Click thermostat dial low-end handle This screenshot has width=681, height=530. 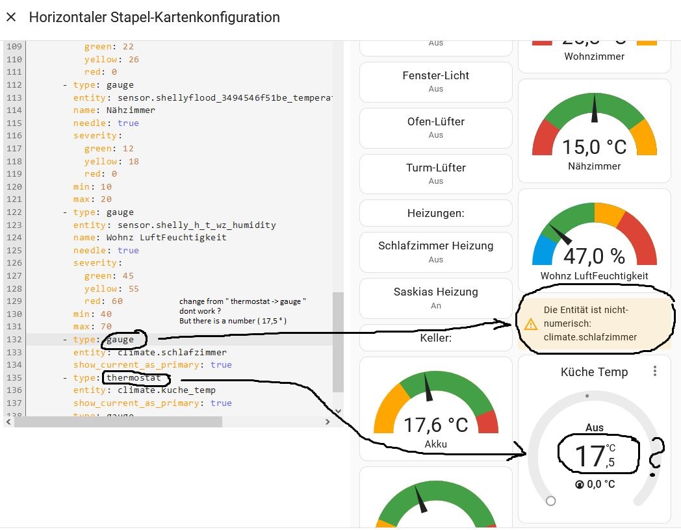click(550, 501)
